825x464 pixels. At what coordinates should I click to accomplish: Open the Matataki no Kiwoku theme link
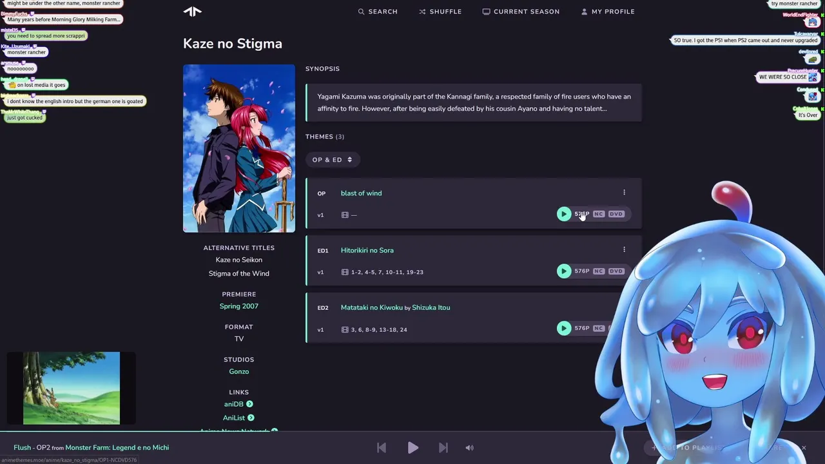coord(371,308)
